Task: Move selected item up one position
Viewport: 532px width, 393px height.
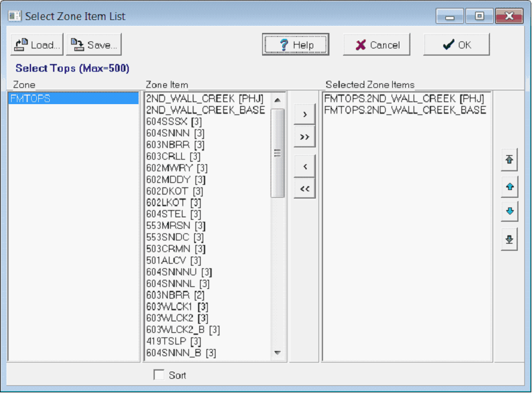Action: pyautogui.click(x=509, y=186)
